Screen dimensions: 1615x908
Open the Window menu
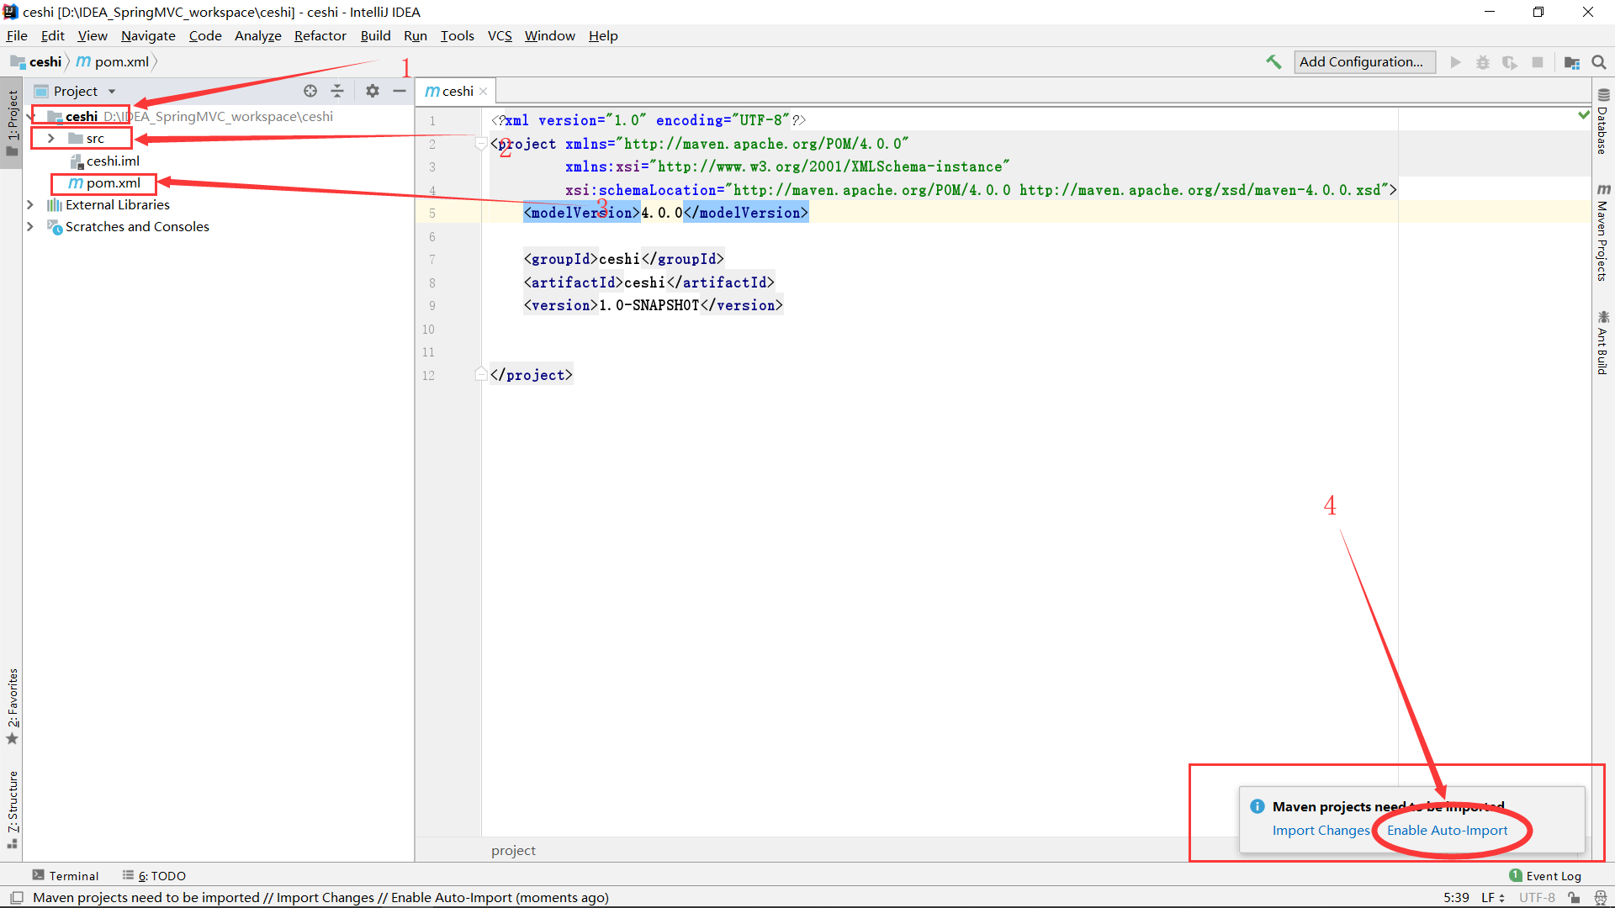(x=549, y=35)
